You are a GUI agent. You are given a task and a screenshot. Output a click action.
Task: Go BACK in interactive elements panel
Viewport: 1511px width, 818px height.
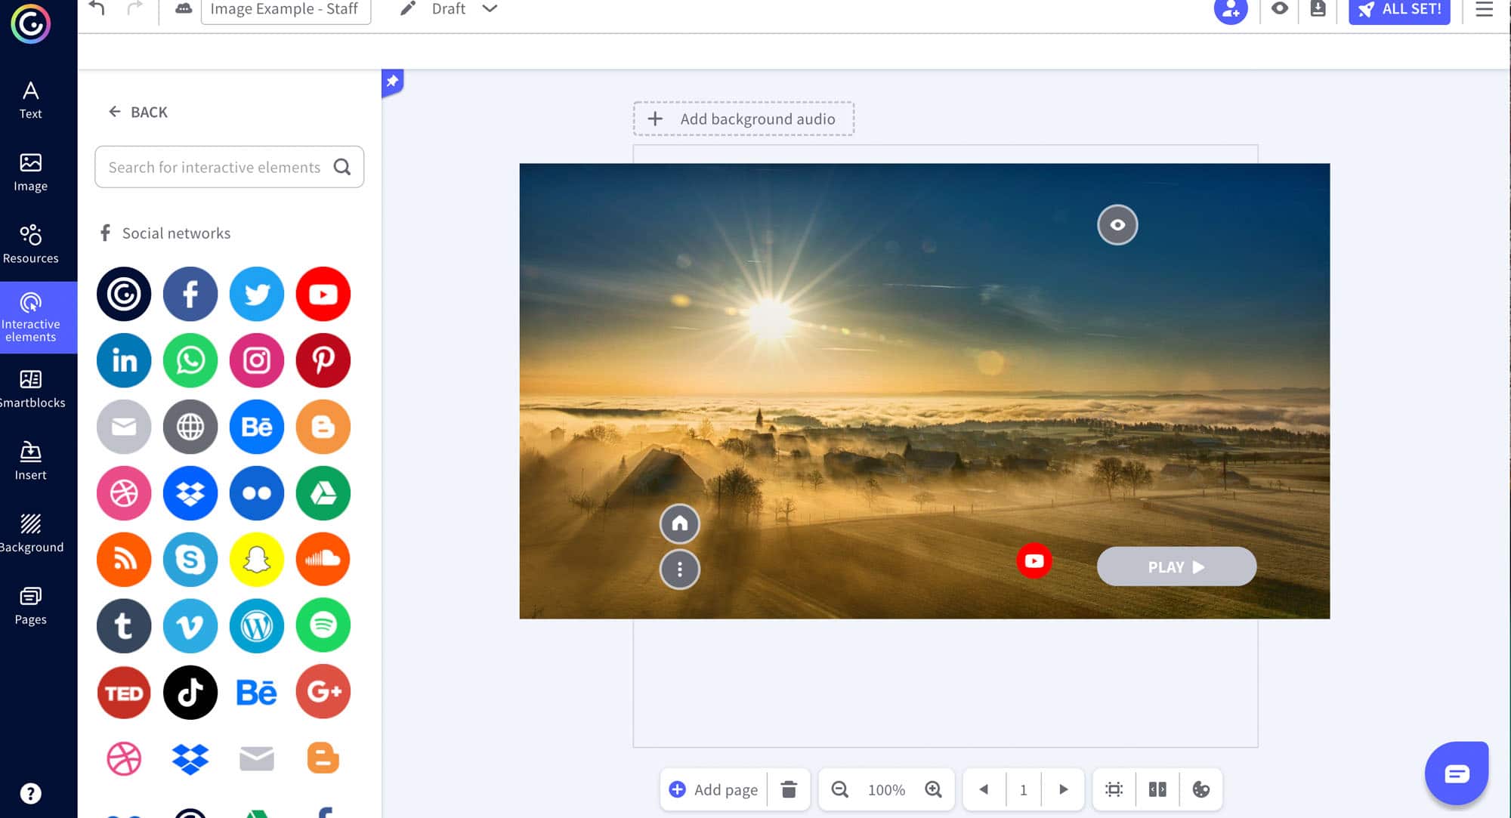tap(138, 112)
